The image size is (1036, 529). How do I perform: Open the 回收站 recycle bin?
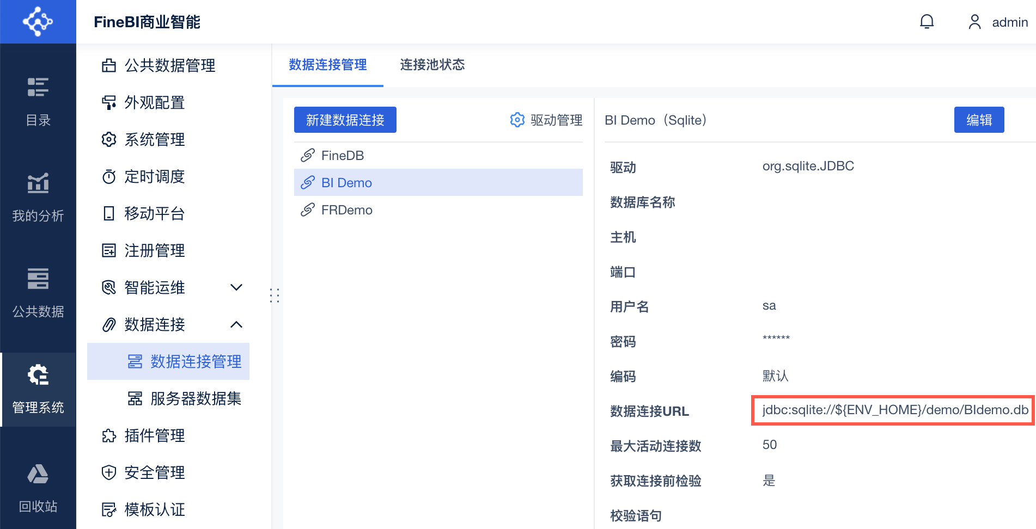click(x=38, y=488)
